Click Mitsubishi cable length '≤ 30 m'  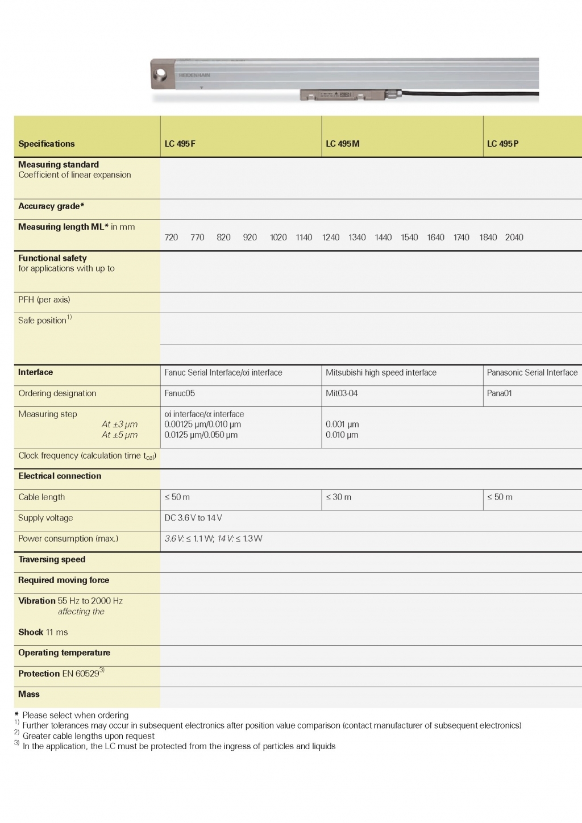339,497
